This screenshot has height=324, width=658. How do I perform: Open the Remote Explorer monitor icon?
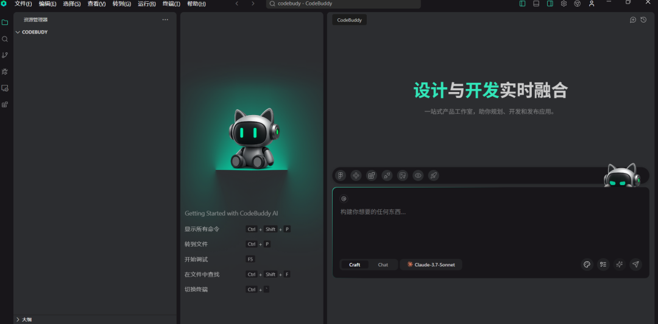click(x=5, y=88)
